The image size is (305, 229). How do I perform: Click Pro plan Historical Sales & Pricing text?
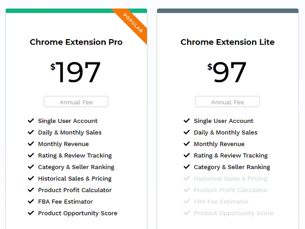click(75, 179)
